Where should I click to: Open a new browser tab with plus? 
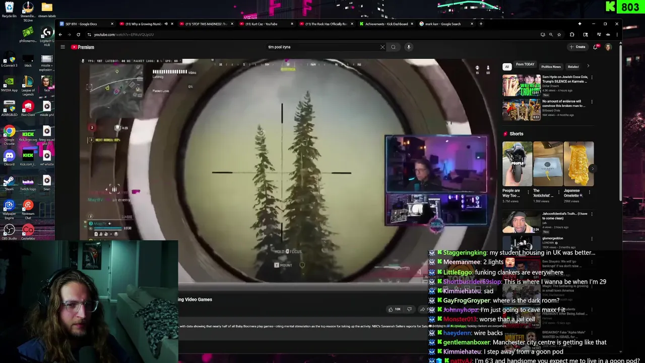pyautogui.click(x=481, y=24)
